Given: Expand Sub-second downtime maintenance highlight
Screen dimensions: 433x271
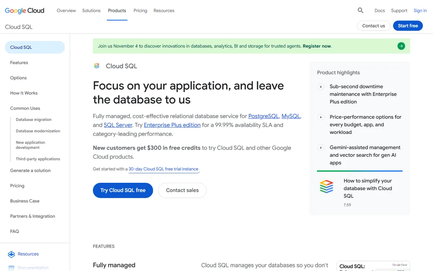Looking at the screenshot, I should click(x=320, y=87).
